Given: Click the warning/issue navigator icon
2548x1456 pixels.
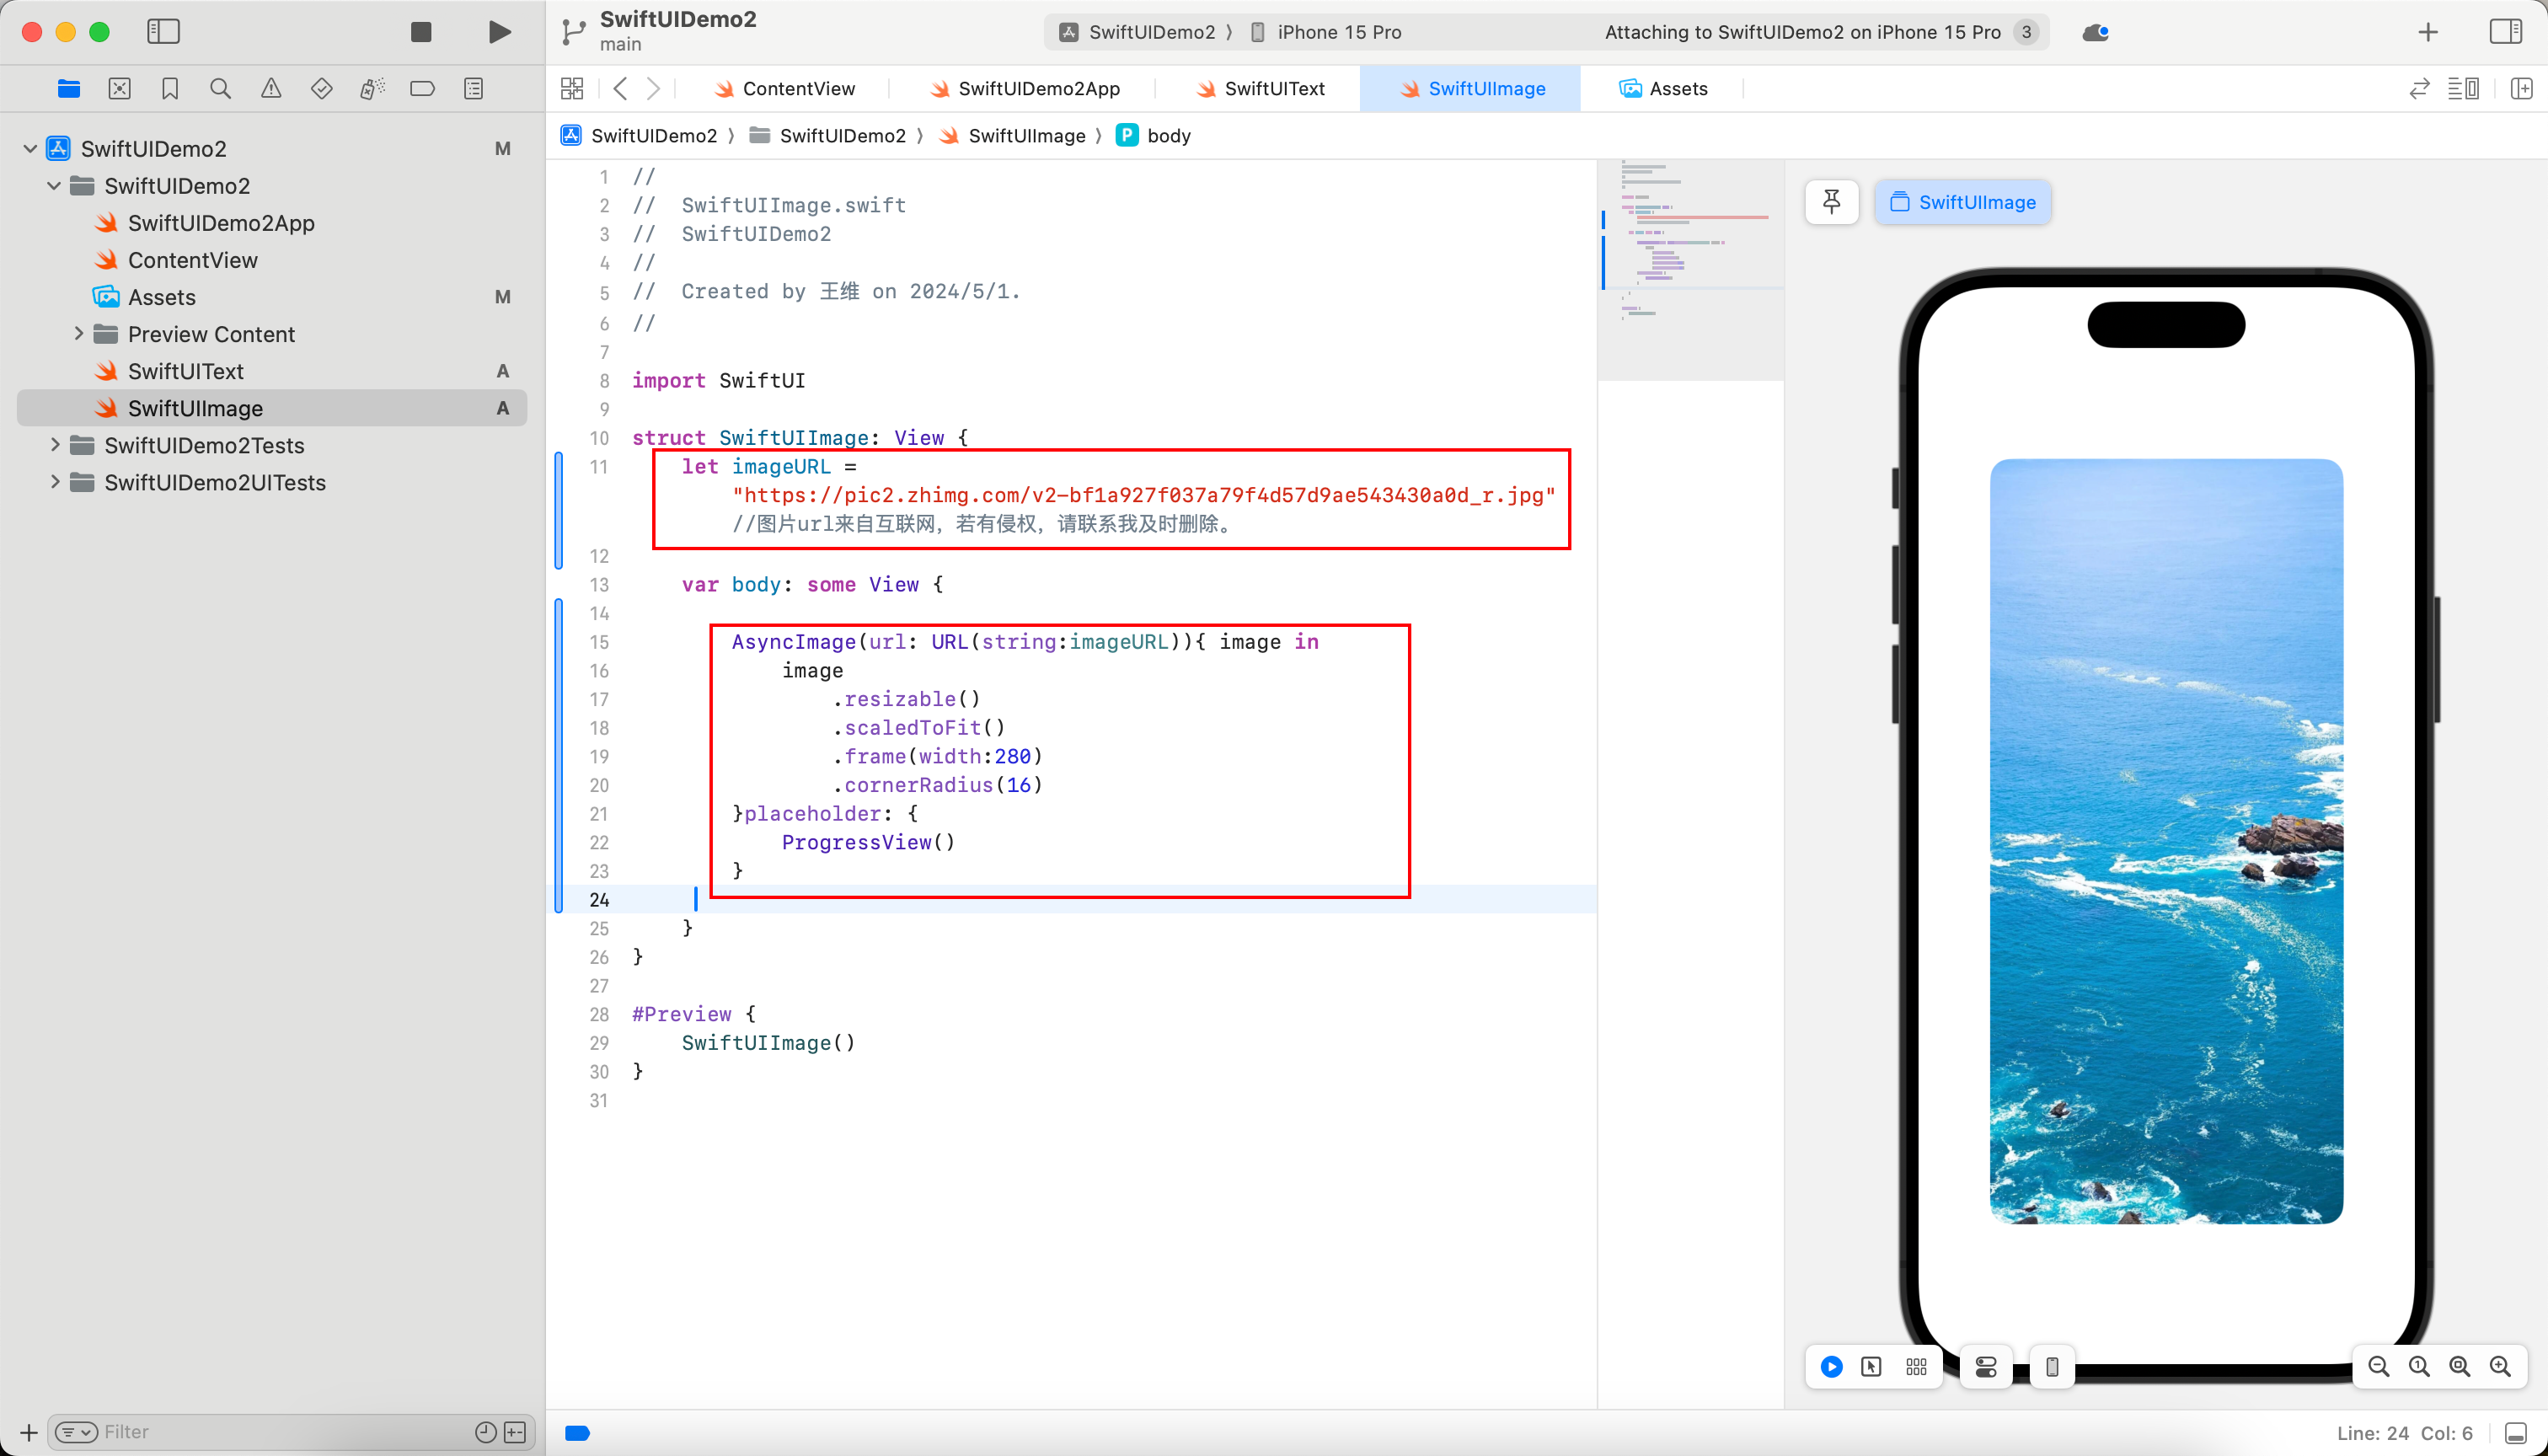Looking at the screenshot, I should [271, 89].
